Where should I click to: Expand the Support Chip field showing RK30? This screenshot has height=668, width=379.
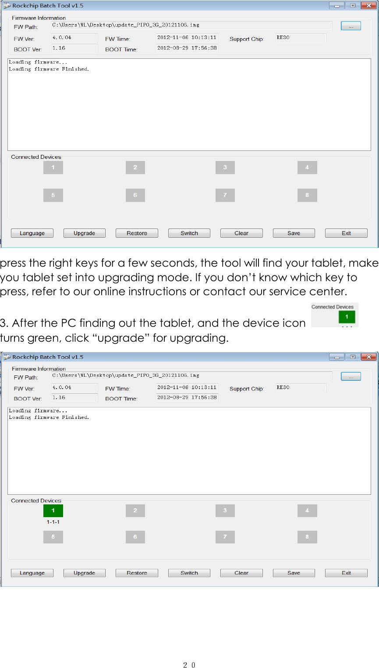click(x=301, y=38)
